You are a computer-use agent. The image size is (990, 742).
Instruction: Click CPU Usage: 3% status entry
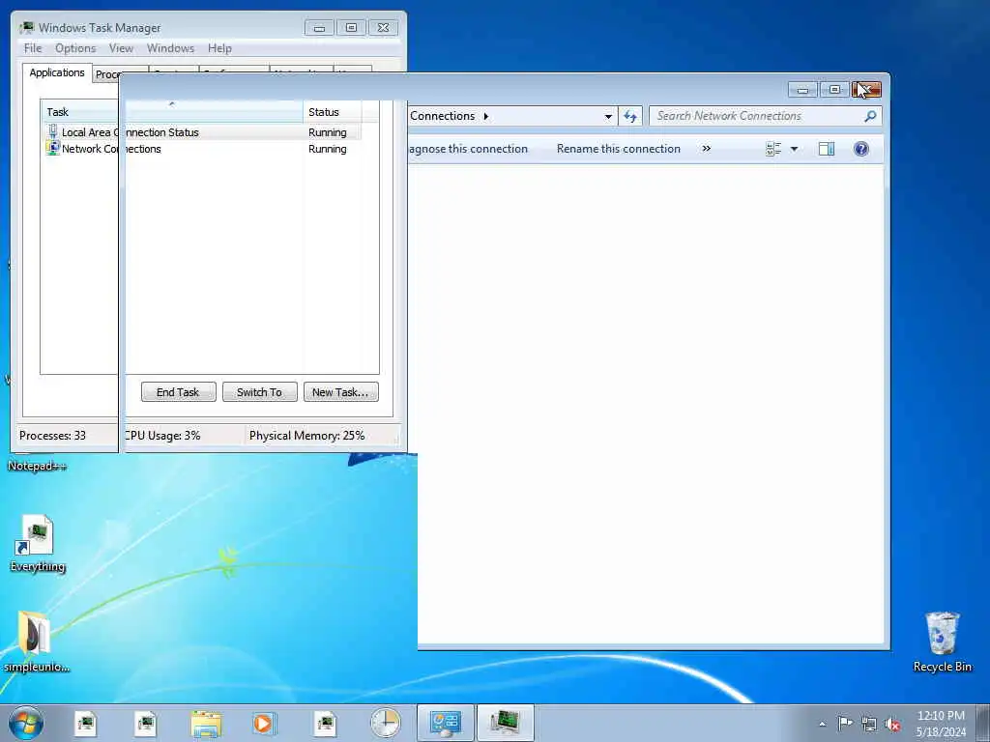coord(162,436)
